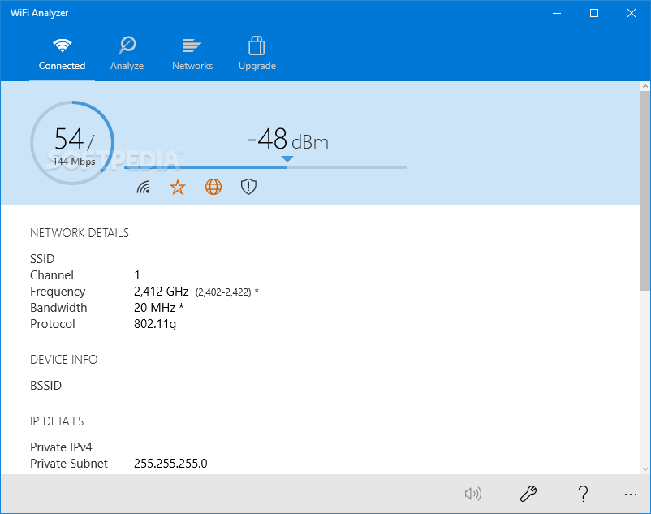Viewport: 651px width, 514px height.
Task: Open help with the question mark
Action: tap(583, 494)
